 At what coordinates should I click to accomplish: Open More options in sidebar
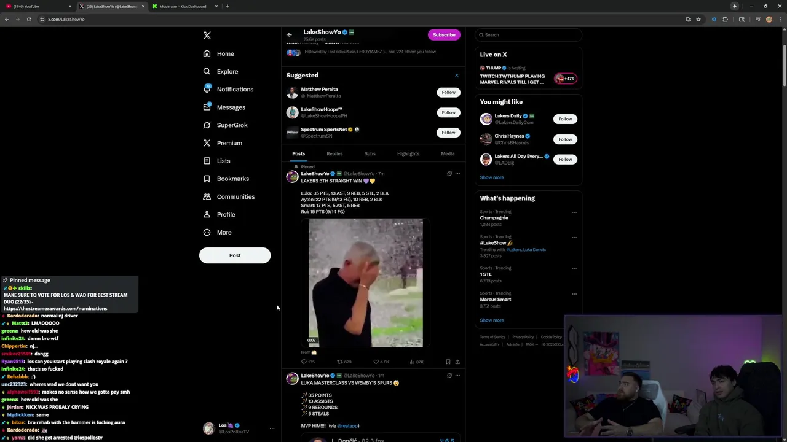[x=217, y=232]
